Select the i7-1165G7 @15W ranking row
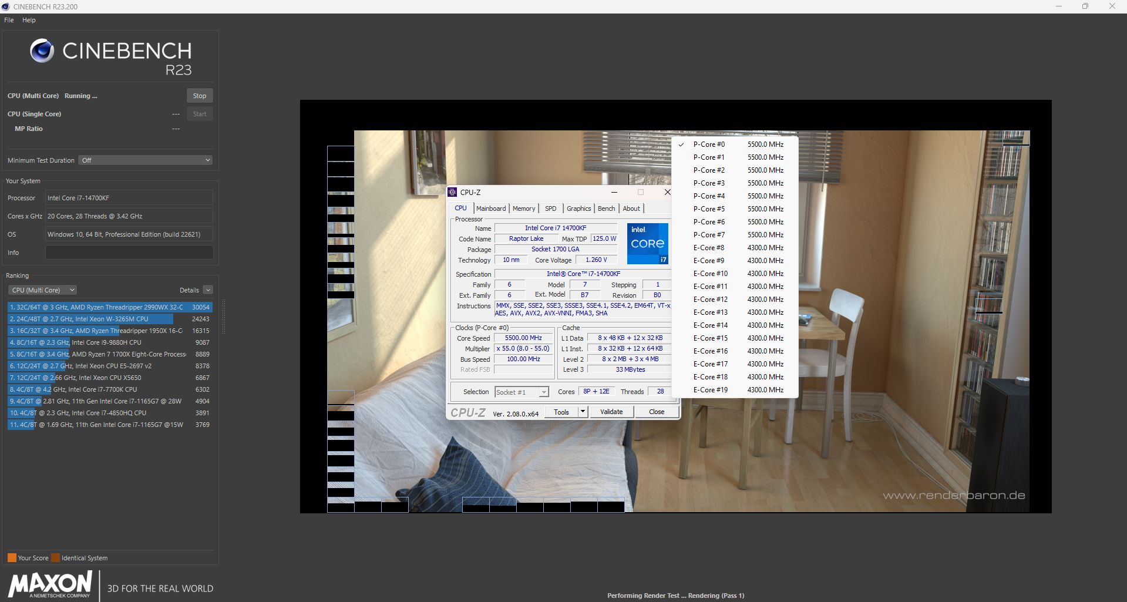Screen dimensions: 1127x602 (x=110, y=425)
